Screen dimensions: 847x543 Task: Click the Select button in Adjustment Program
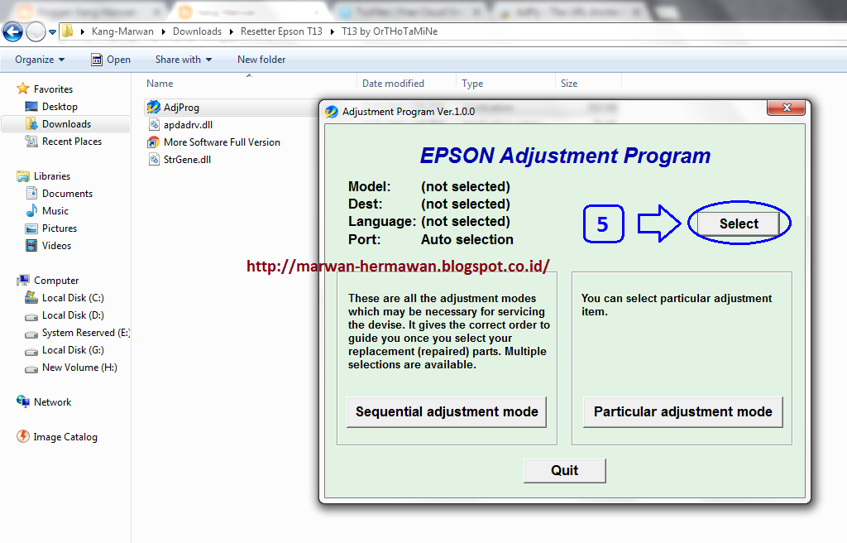pyautogui.click(x=739, y=223)
